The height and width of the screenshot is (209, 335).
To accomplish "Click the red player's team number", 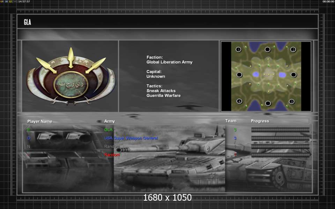I will point(235,155).
